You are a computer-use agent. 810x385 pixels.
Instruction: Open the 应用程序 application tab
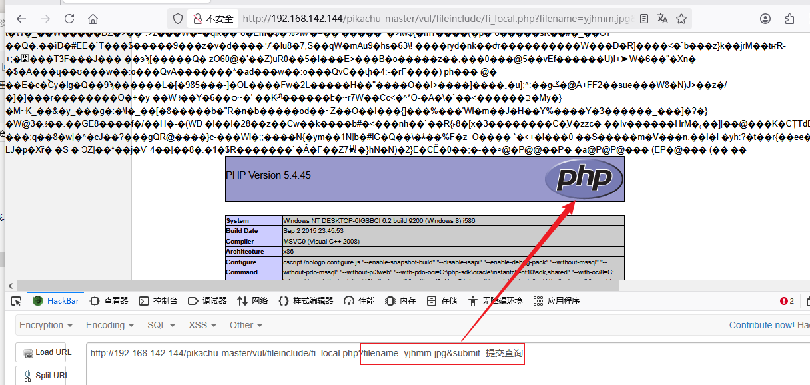[556, 301]
